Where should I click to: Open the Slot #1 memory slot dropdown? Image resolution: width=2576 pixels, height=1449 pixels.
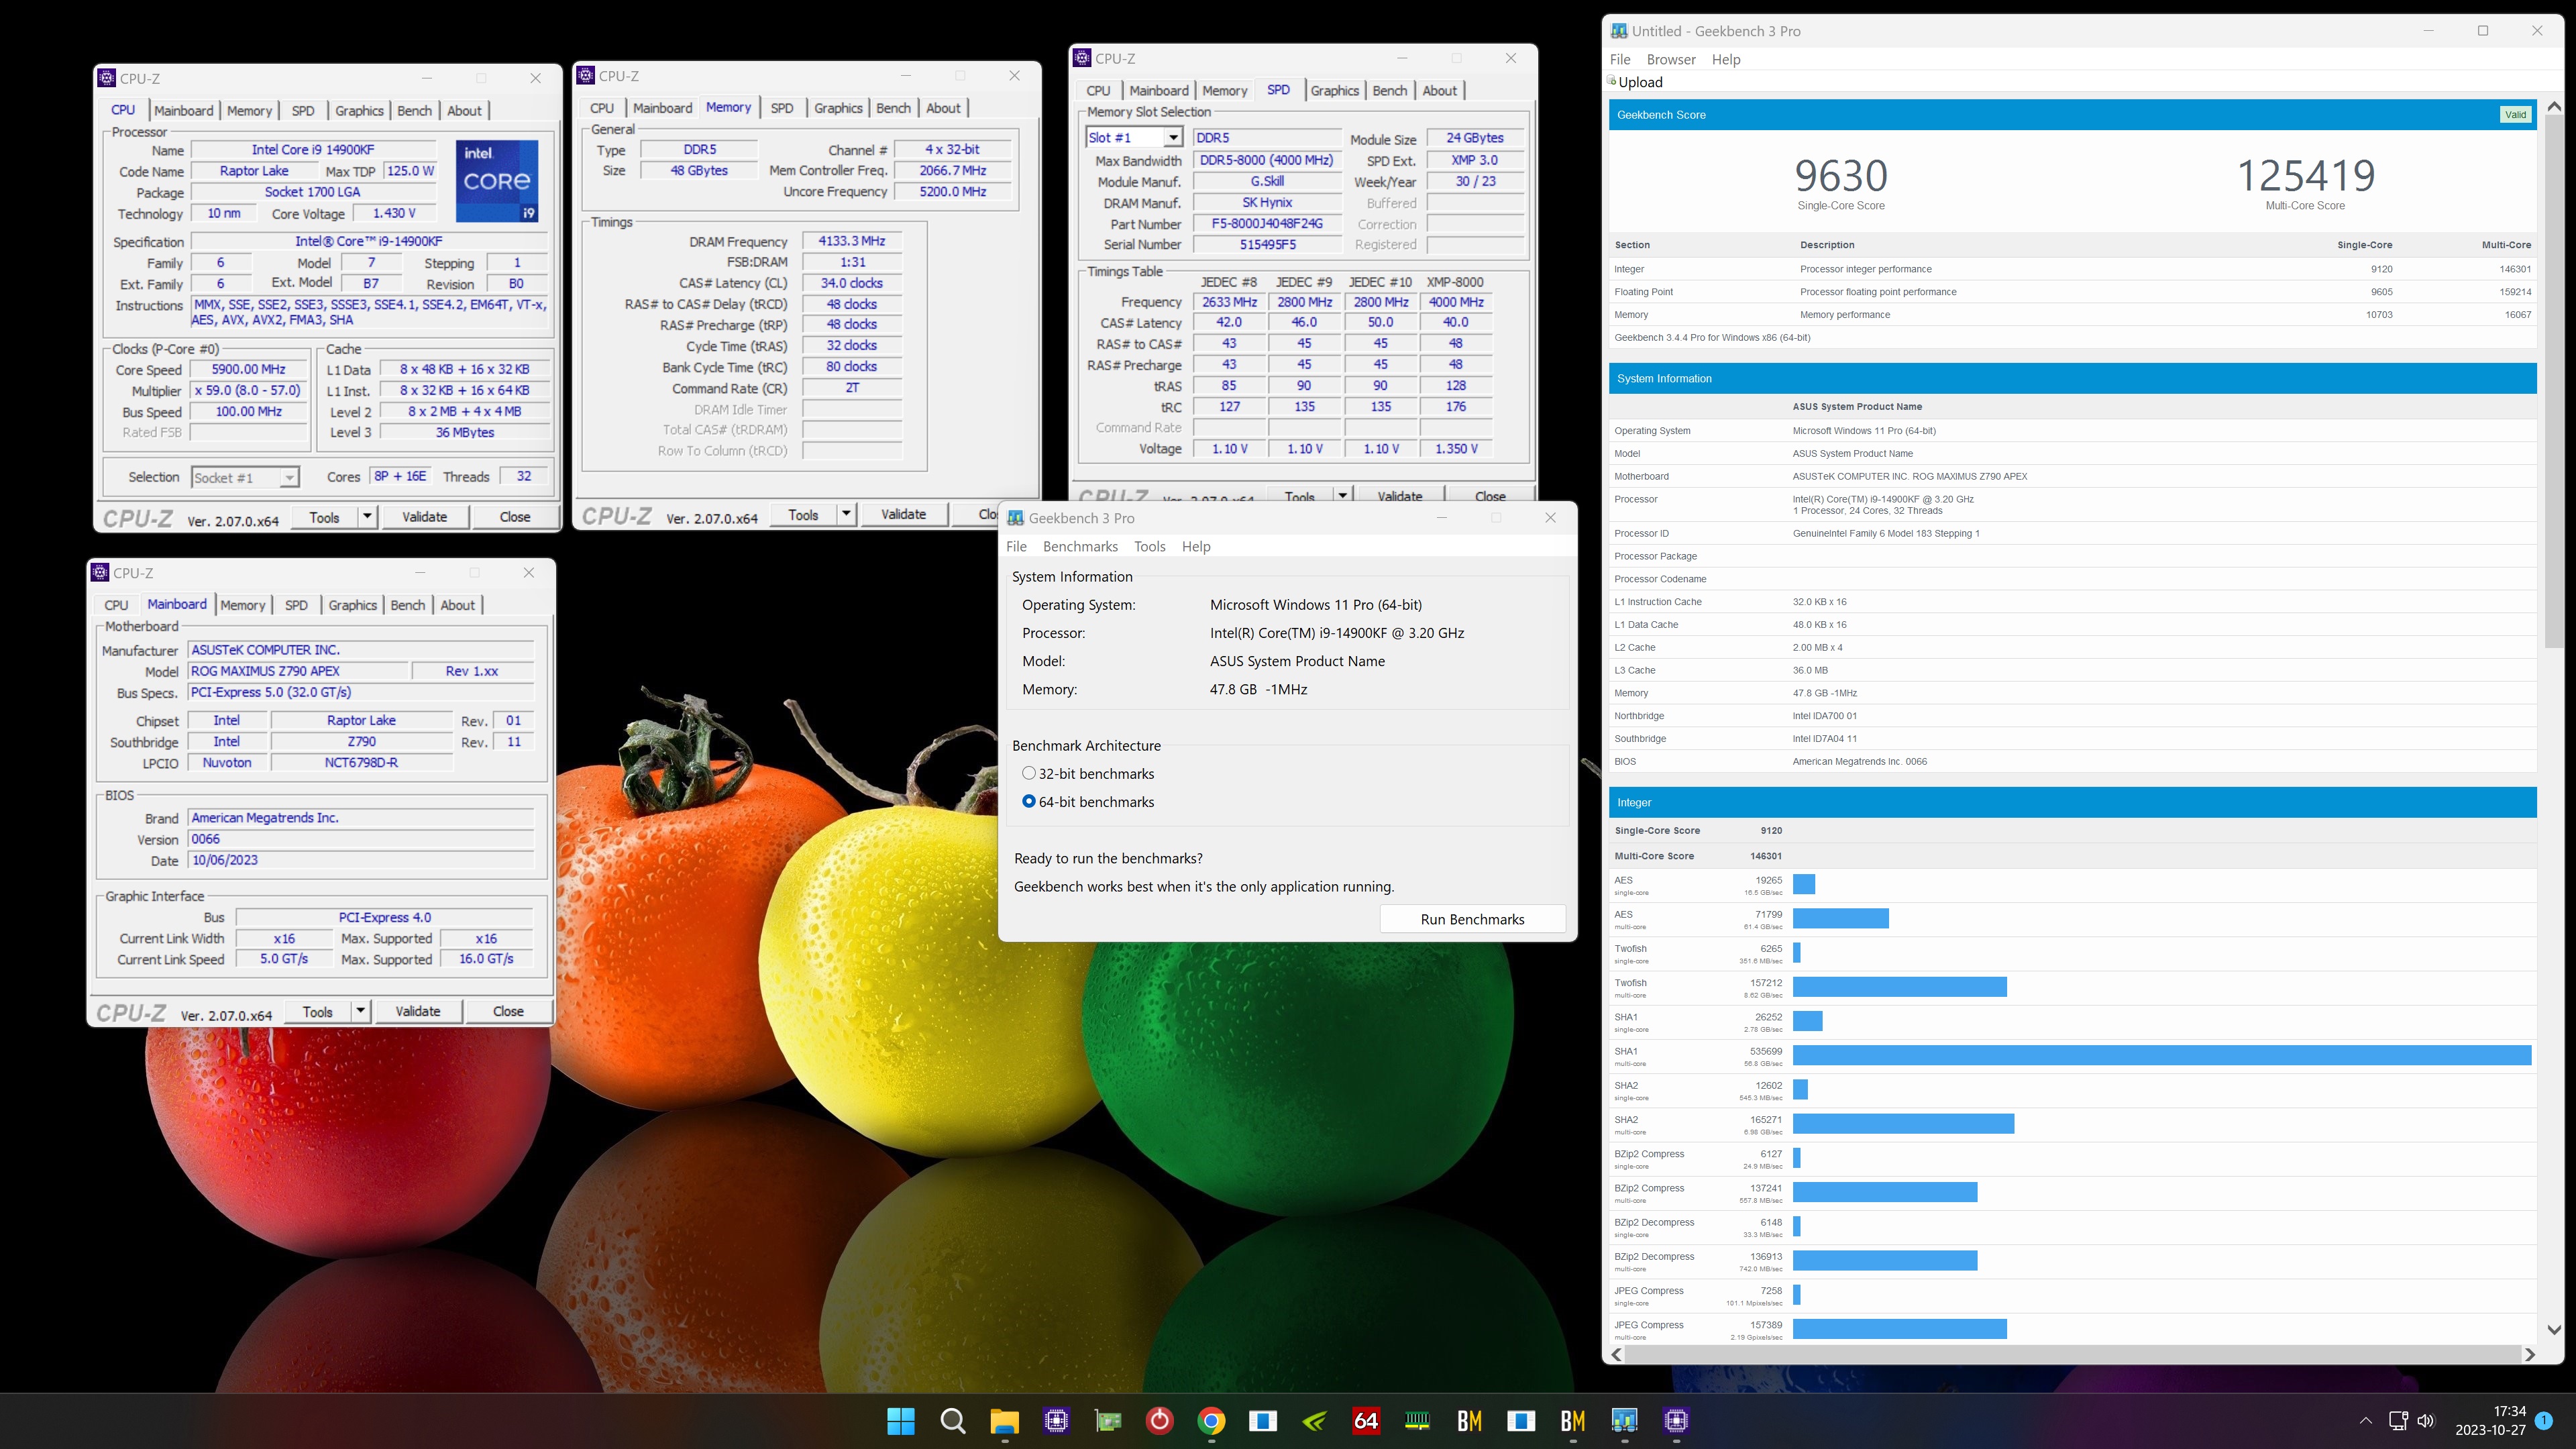(x=1173, y=137)
